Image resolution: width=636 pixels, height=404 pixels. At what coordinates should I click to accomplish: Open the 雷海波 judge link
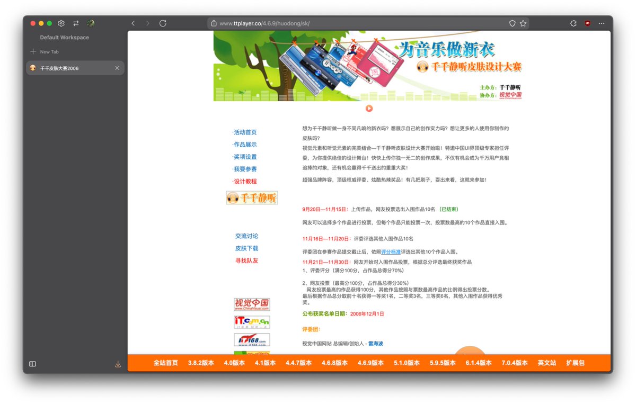pyautogui.click(x=376, y=344)
